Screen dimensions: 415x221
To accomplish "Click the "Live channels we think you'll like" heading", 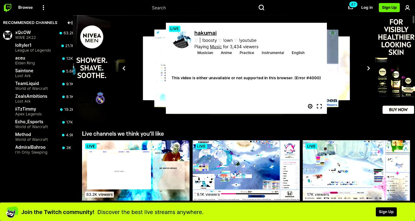I will tap(123, 134).
